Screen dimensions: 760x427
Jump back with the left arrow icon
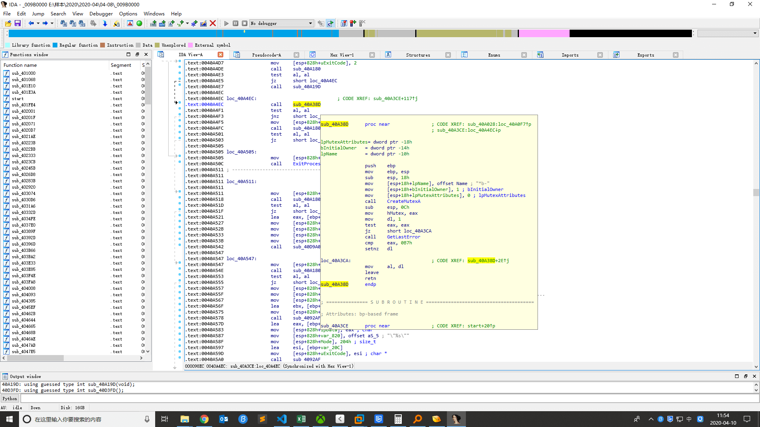tap(31, 23)
